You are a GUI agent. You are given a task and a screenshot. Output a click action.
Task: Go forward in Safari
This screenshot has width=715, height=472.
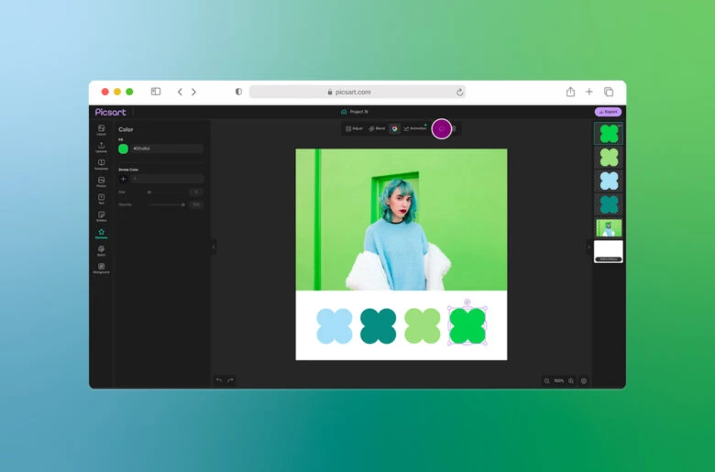[x=193, y=93]
